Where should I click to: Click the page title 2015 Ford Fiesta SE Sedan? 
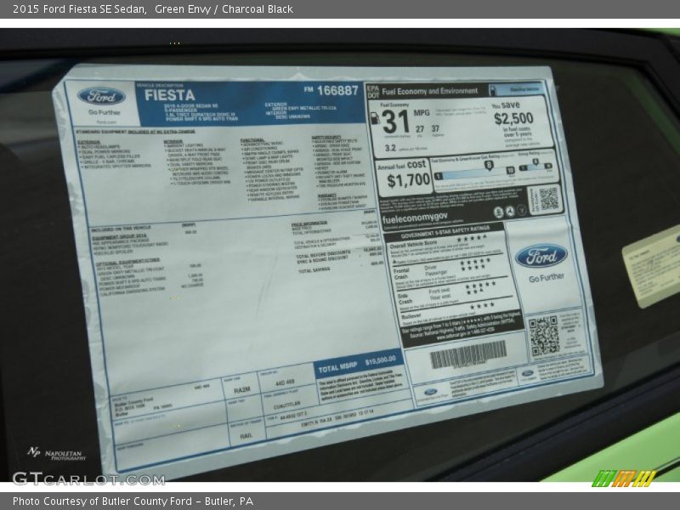point(81,9)
